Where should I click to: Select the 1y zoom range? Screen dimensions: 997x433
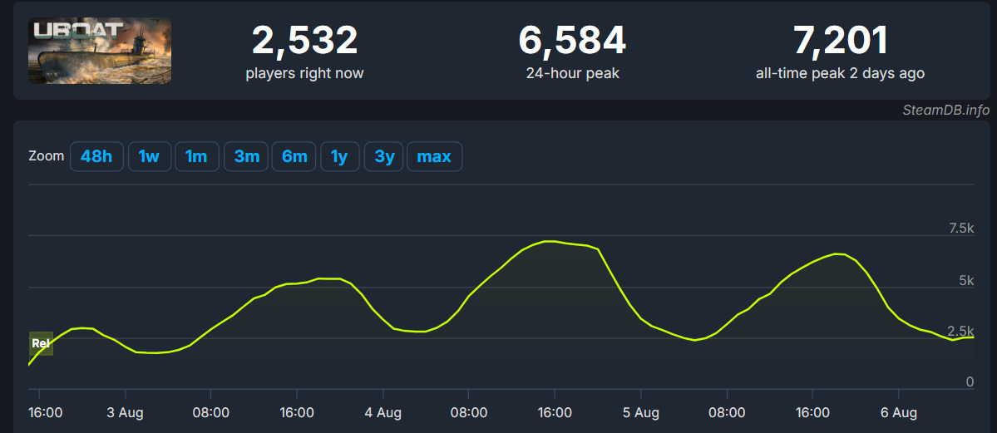click(x=339, y=156)
